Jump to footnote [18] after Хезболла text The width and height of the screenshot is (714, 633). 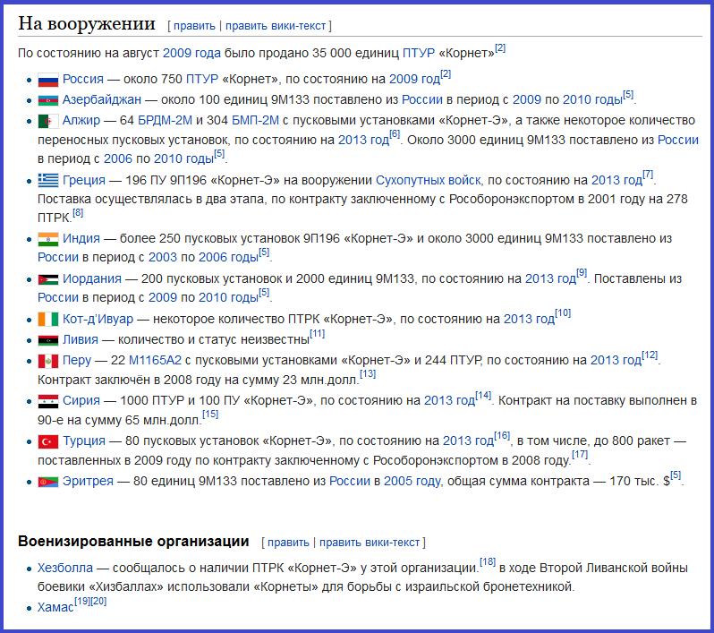(488, 561)
